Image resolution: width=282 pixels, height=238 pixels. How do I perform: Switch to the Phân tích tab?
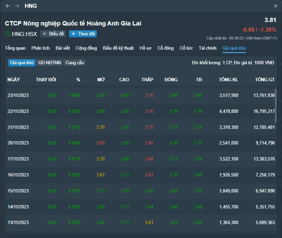40,48
